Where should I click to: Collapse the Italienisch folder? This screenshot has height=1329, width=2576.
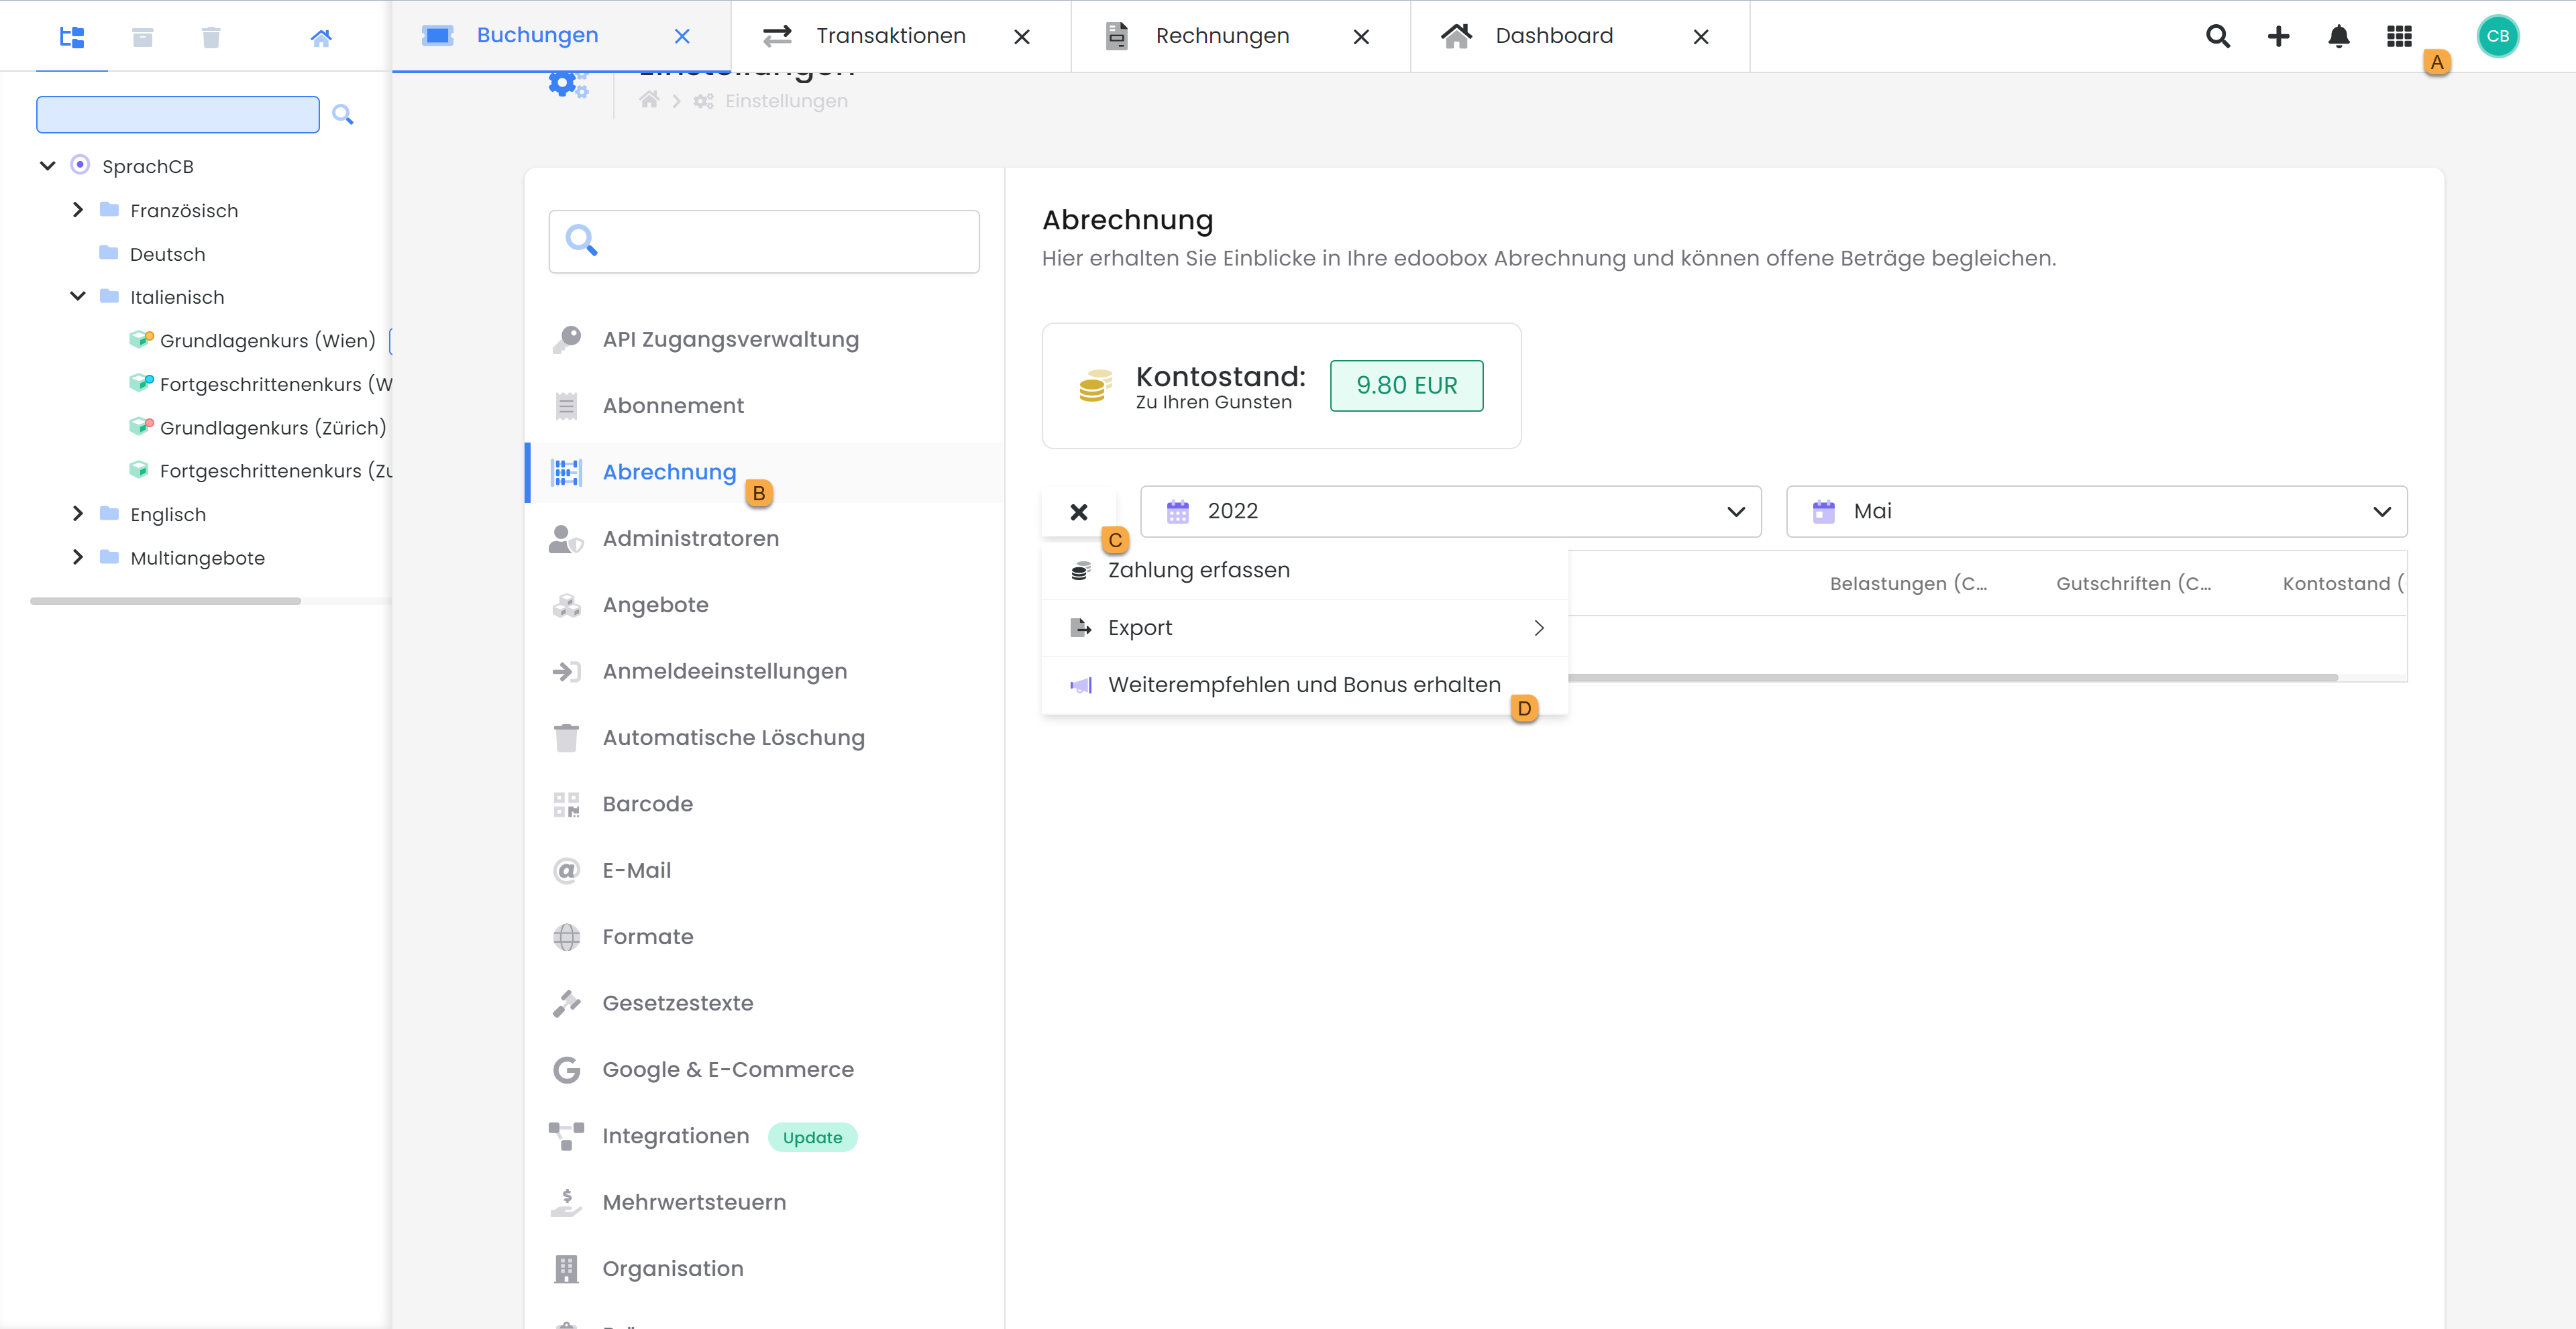coord(78,297)
